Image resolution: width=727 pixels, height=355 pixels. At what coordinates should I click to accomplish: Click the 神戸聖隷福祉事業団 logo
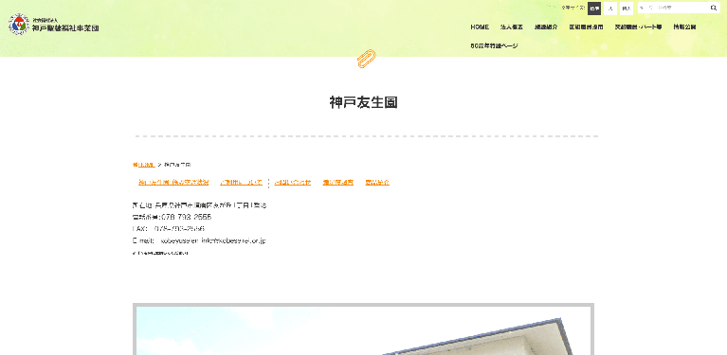point(54,25)
